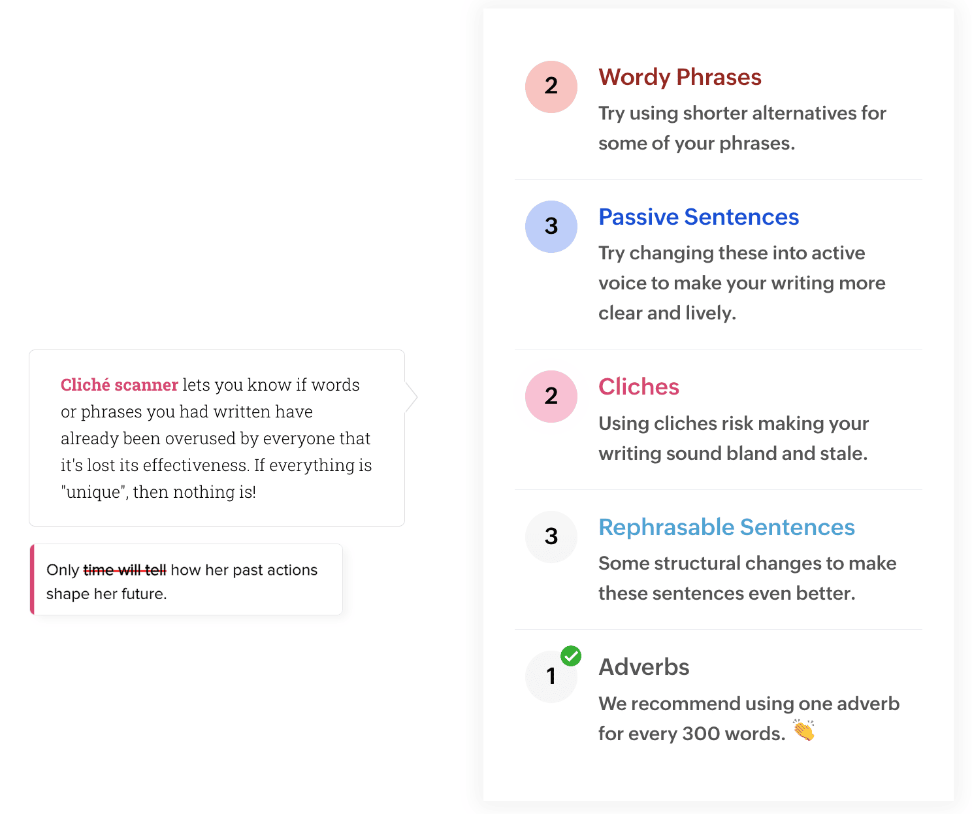Image resolution: width=972 pixels, height=814 pixels.
Task: Click the green checkmark on Adverbs
Action: point(571,655)
